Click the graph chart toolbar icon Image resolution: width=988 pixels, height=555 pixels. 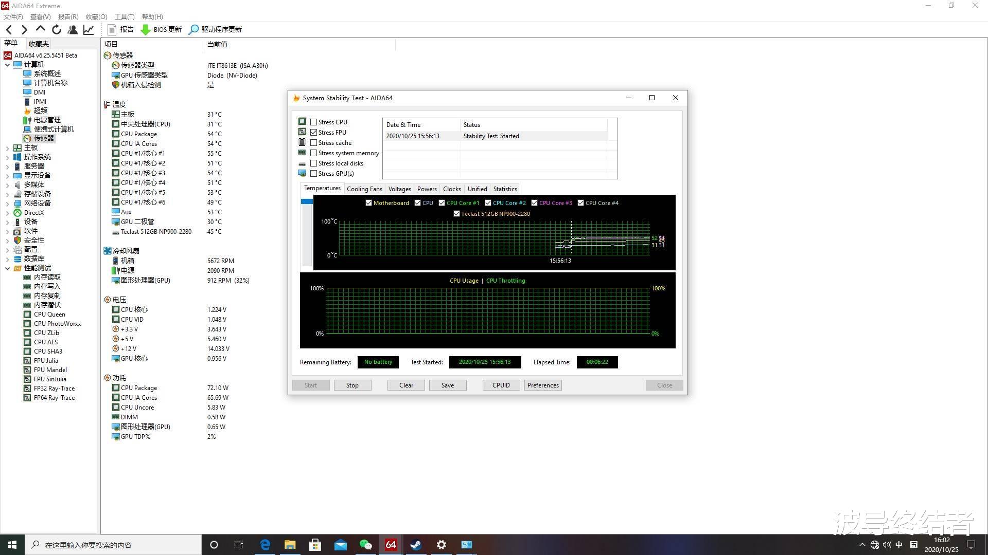(x=89, y=30)
